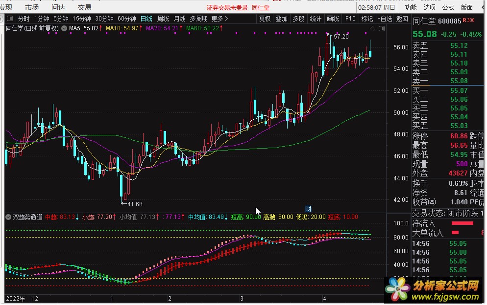Click the 叠加 overlay button
This screenshot has height=305, width=487.
281,19
